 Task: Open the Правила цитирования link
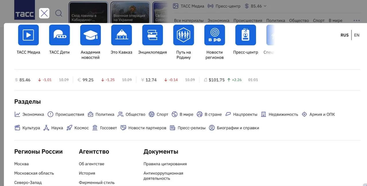pos(165,164)
